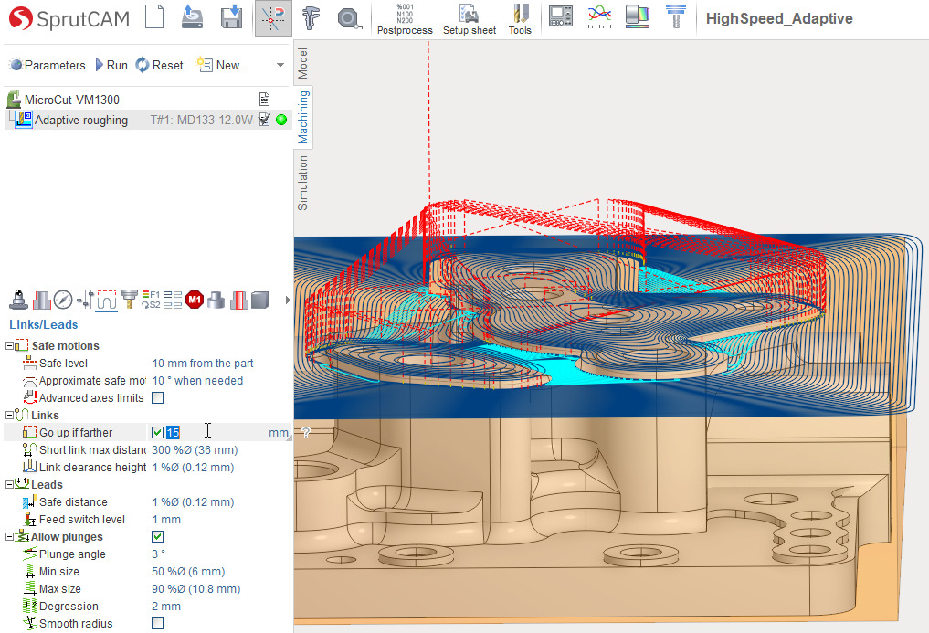Open the red M1 stop commands page
The image size is (929, 633).
pyautogui.click(x=195, y=300)
